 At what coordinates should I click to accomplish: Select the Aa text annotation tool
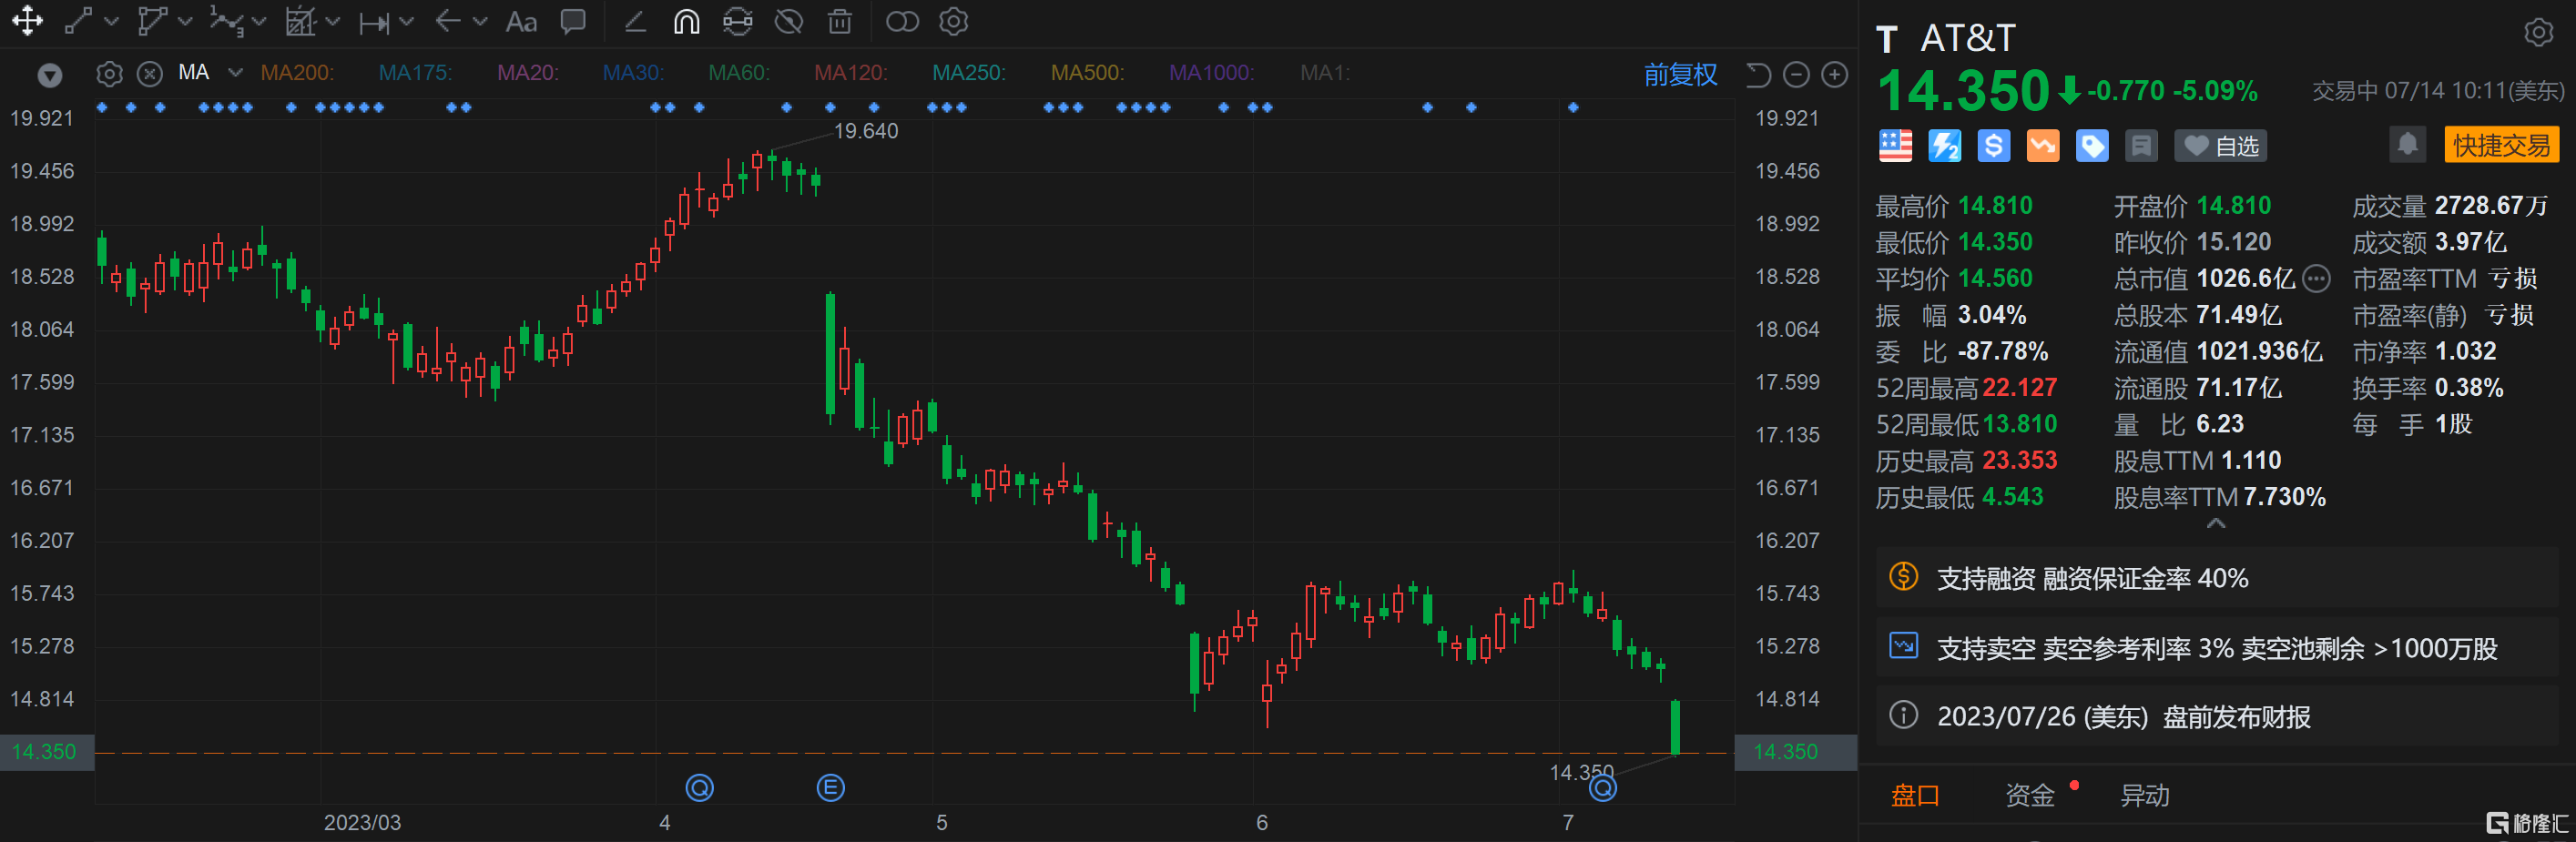(521, 21)
